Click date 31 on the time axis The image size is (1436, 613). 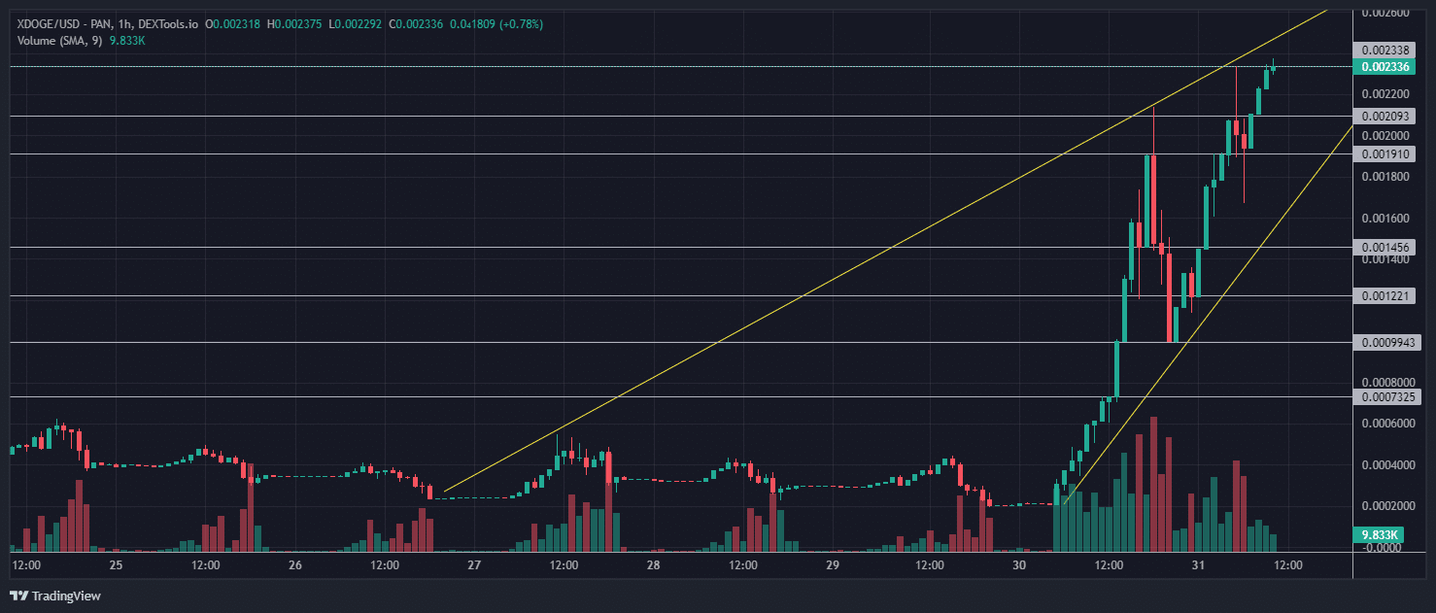1198,564
